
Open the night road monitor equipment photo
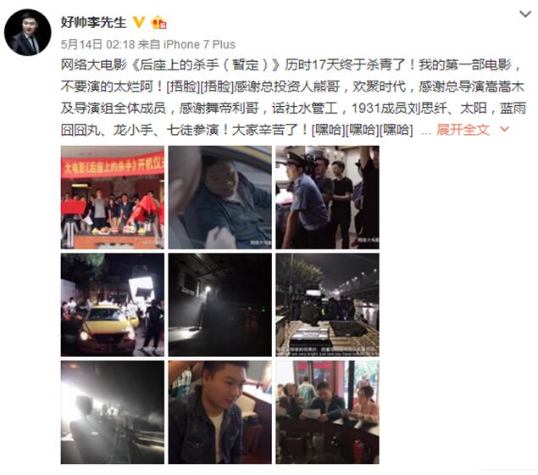pos(328,305)
